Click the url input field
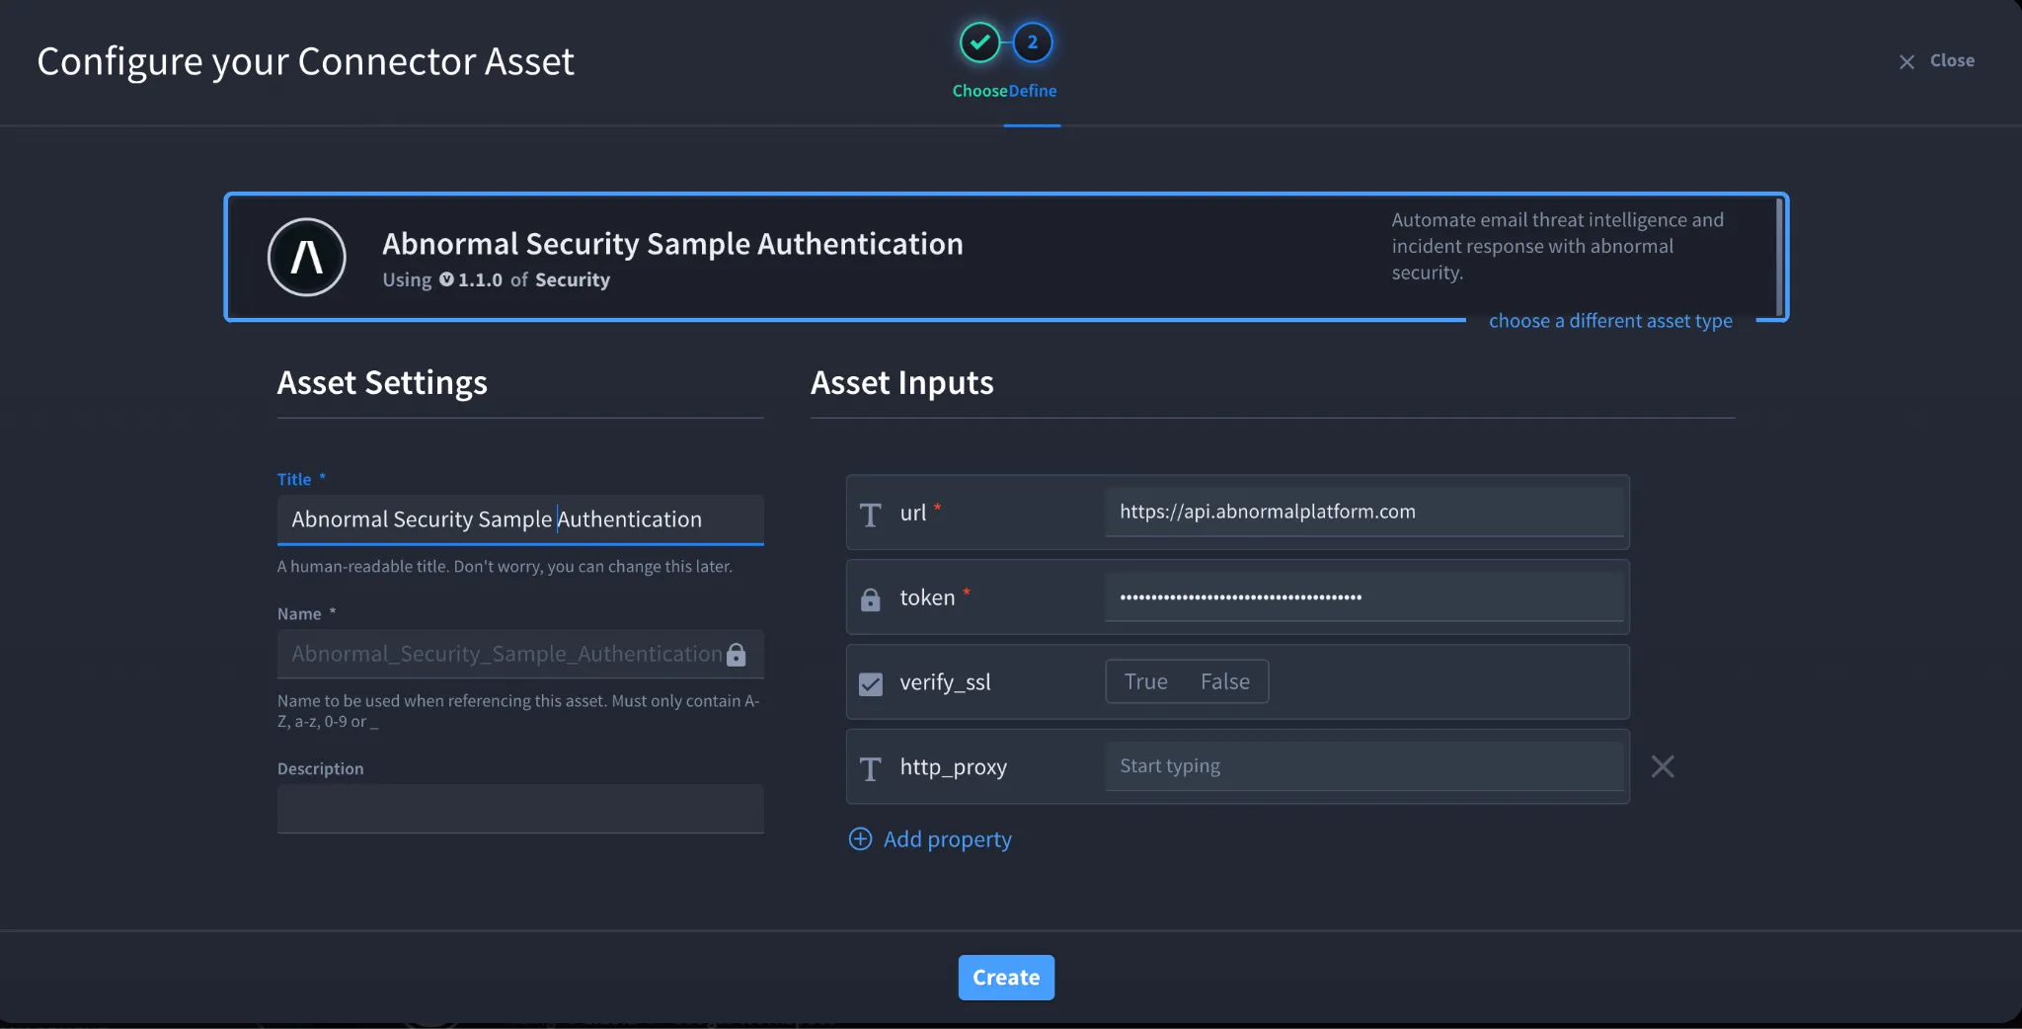2022x1029 pixels. 1364,512
